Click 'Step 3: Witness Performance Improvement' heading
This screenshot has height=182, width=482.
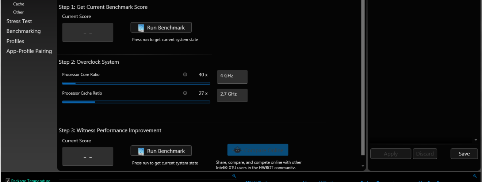click(x=110, y=130)
